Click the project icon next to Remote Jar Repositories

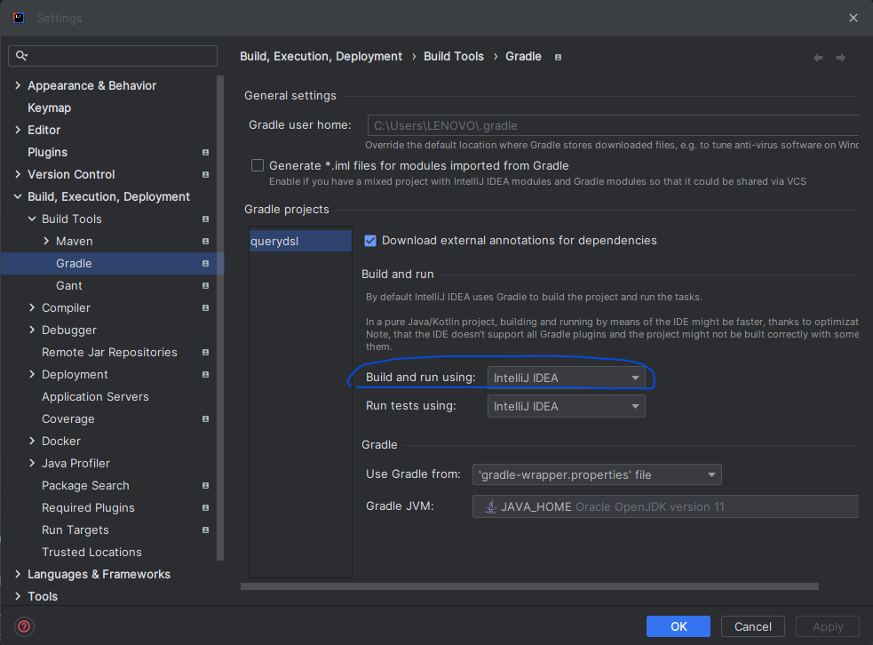(x=205, y=352)
